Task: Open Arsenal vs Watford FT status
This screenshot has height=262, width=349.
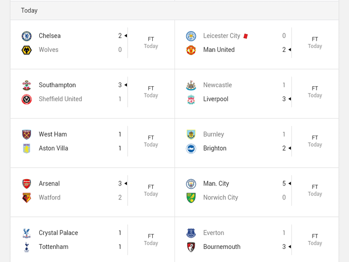Action: pos(151,190)
